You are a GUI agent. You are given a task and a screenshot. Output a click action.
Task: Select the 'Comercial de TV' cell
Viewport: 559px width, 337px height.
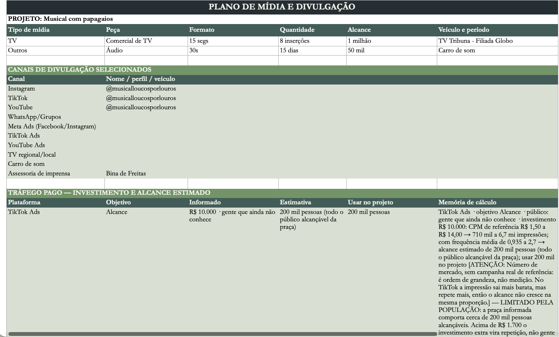(x=146, y=41)
